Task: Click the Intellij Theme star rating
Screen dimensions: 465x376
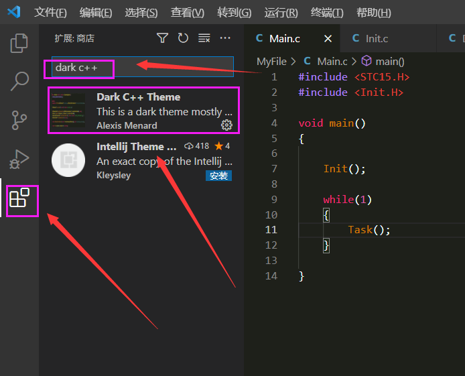Action: coord(222,146)
